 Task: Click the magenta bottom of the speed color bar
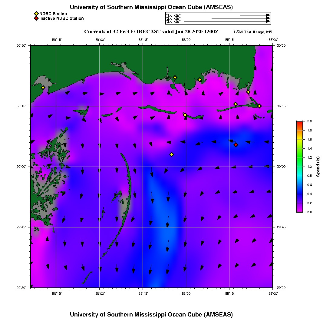tap(300, 210)
